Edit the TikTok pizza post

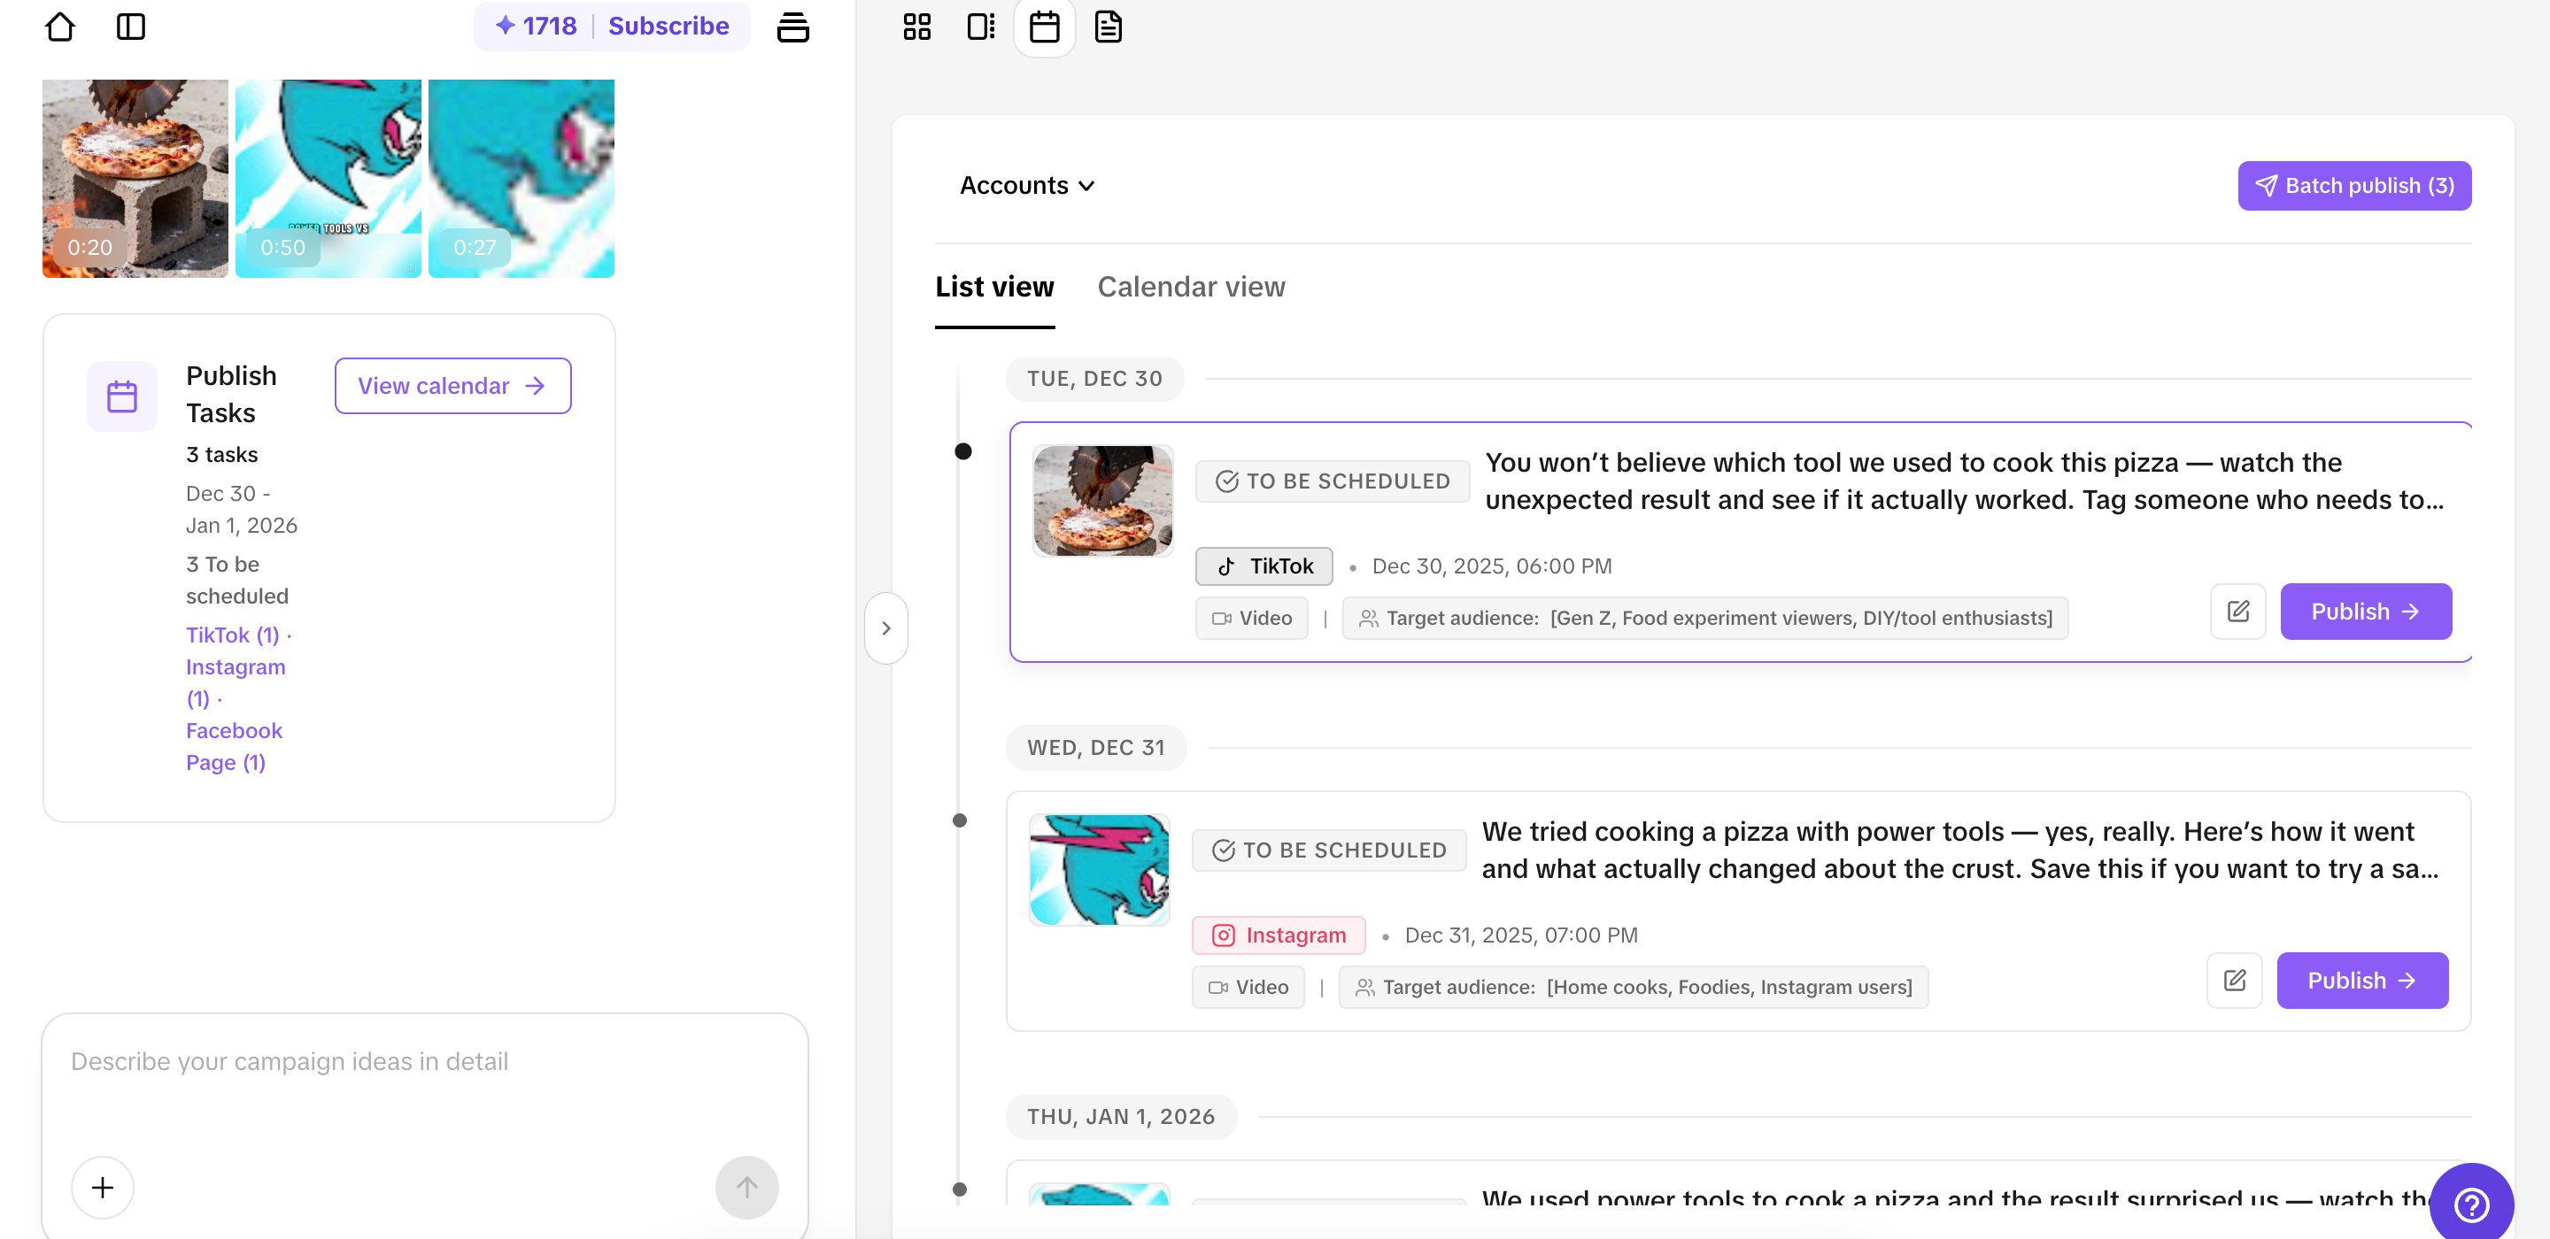click(x=2237, y=612)
